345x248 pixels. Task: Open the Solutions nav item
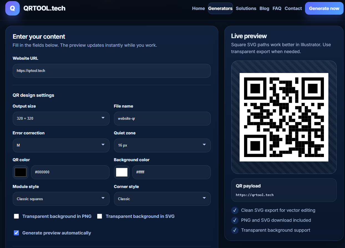pyautogui.click(x=246, y=8)
